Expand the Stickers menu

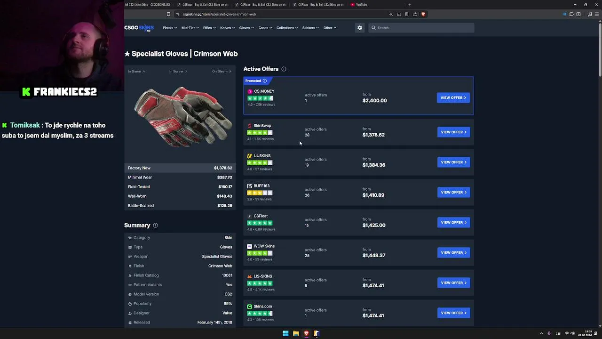click(x=310, y=28)
